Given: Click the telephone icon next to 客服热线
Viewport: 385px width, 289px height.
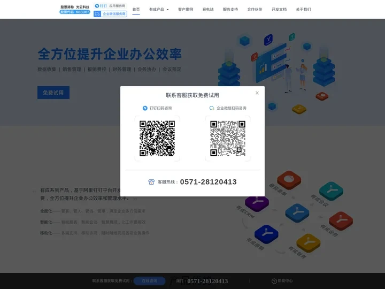Looking at the screenshot, I should [x=151, y=182].
